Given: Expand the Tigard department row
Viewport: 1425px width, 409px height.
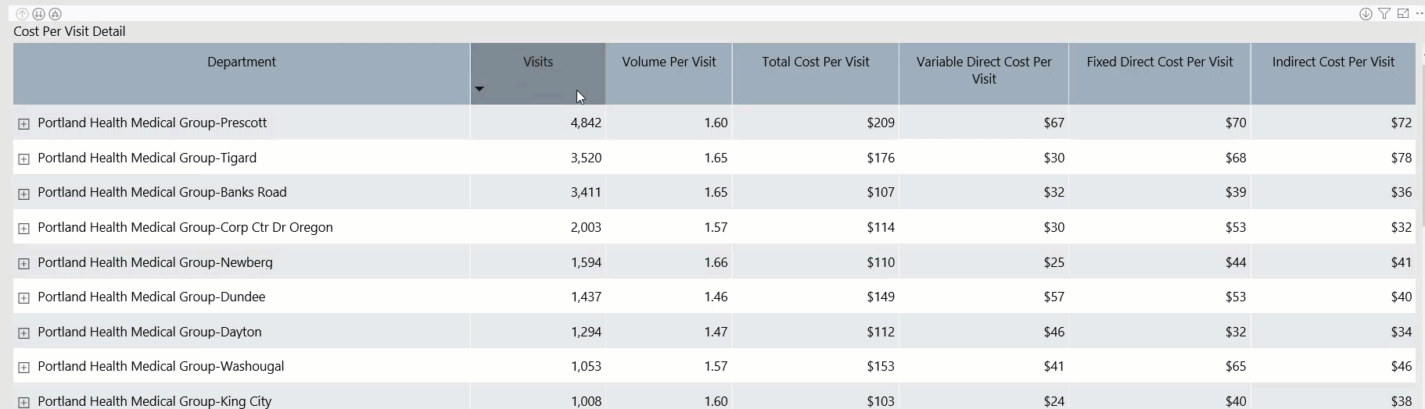Looking at the screenshot, I should 23,159.
